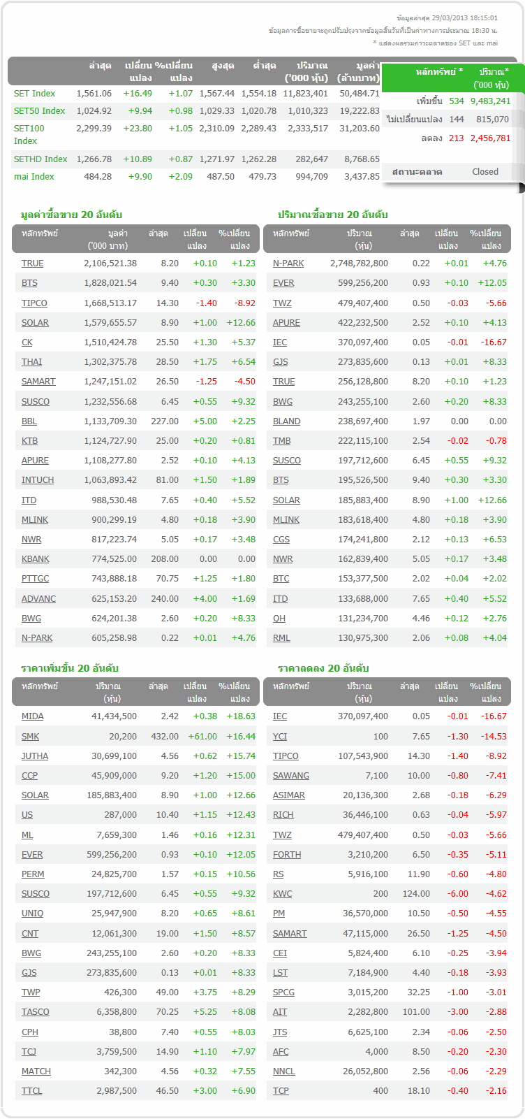
Task: Select the TMB stock symbol
Action: pyautogui.click(x=281, y=441)
